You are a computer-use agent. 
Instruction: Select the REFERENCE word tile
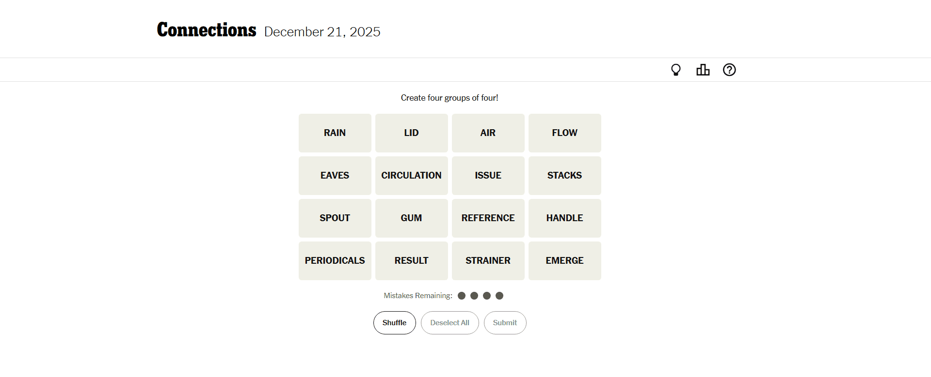[x=488, y=218]
